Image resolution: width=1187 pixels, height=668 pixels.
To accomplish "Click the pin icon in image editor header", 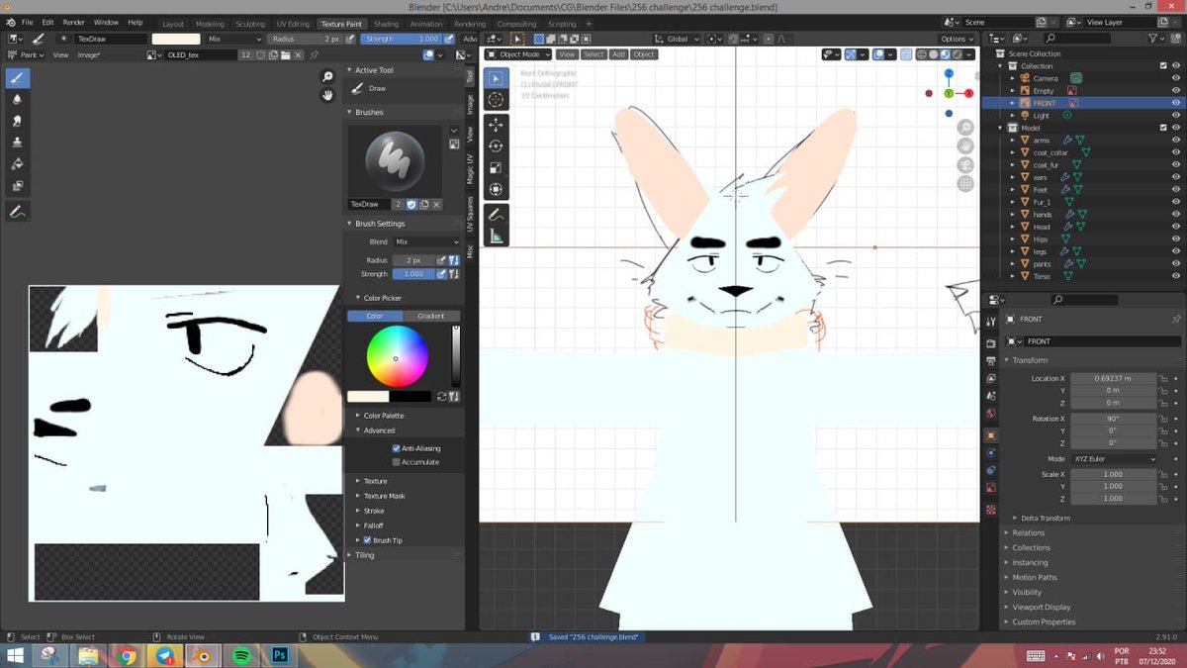I will tap(314, 55).
